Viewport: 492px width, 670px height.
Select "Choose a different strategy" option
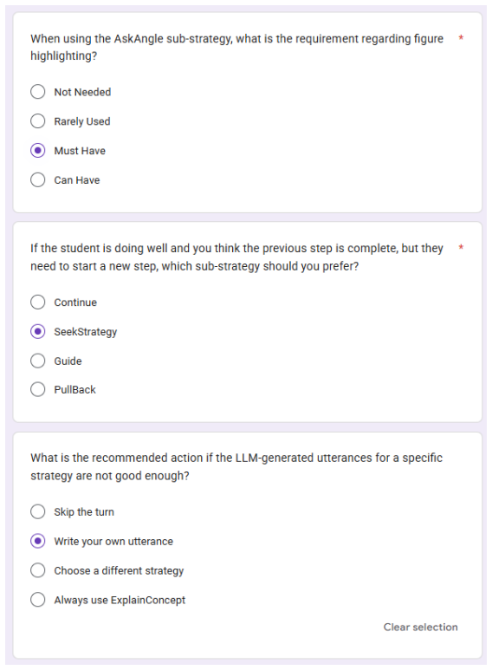click(37, 570)
